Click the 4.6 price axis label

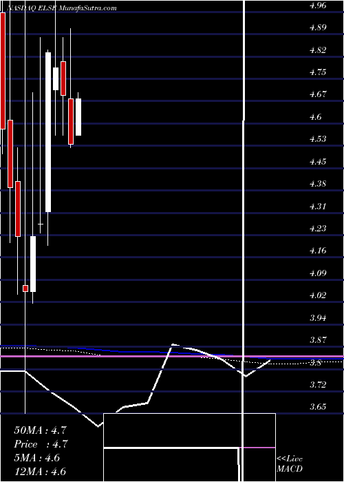316,117
